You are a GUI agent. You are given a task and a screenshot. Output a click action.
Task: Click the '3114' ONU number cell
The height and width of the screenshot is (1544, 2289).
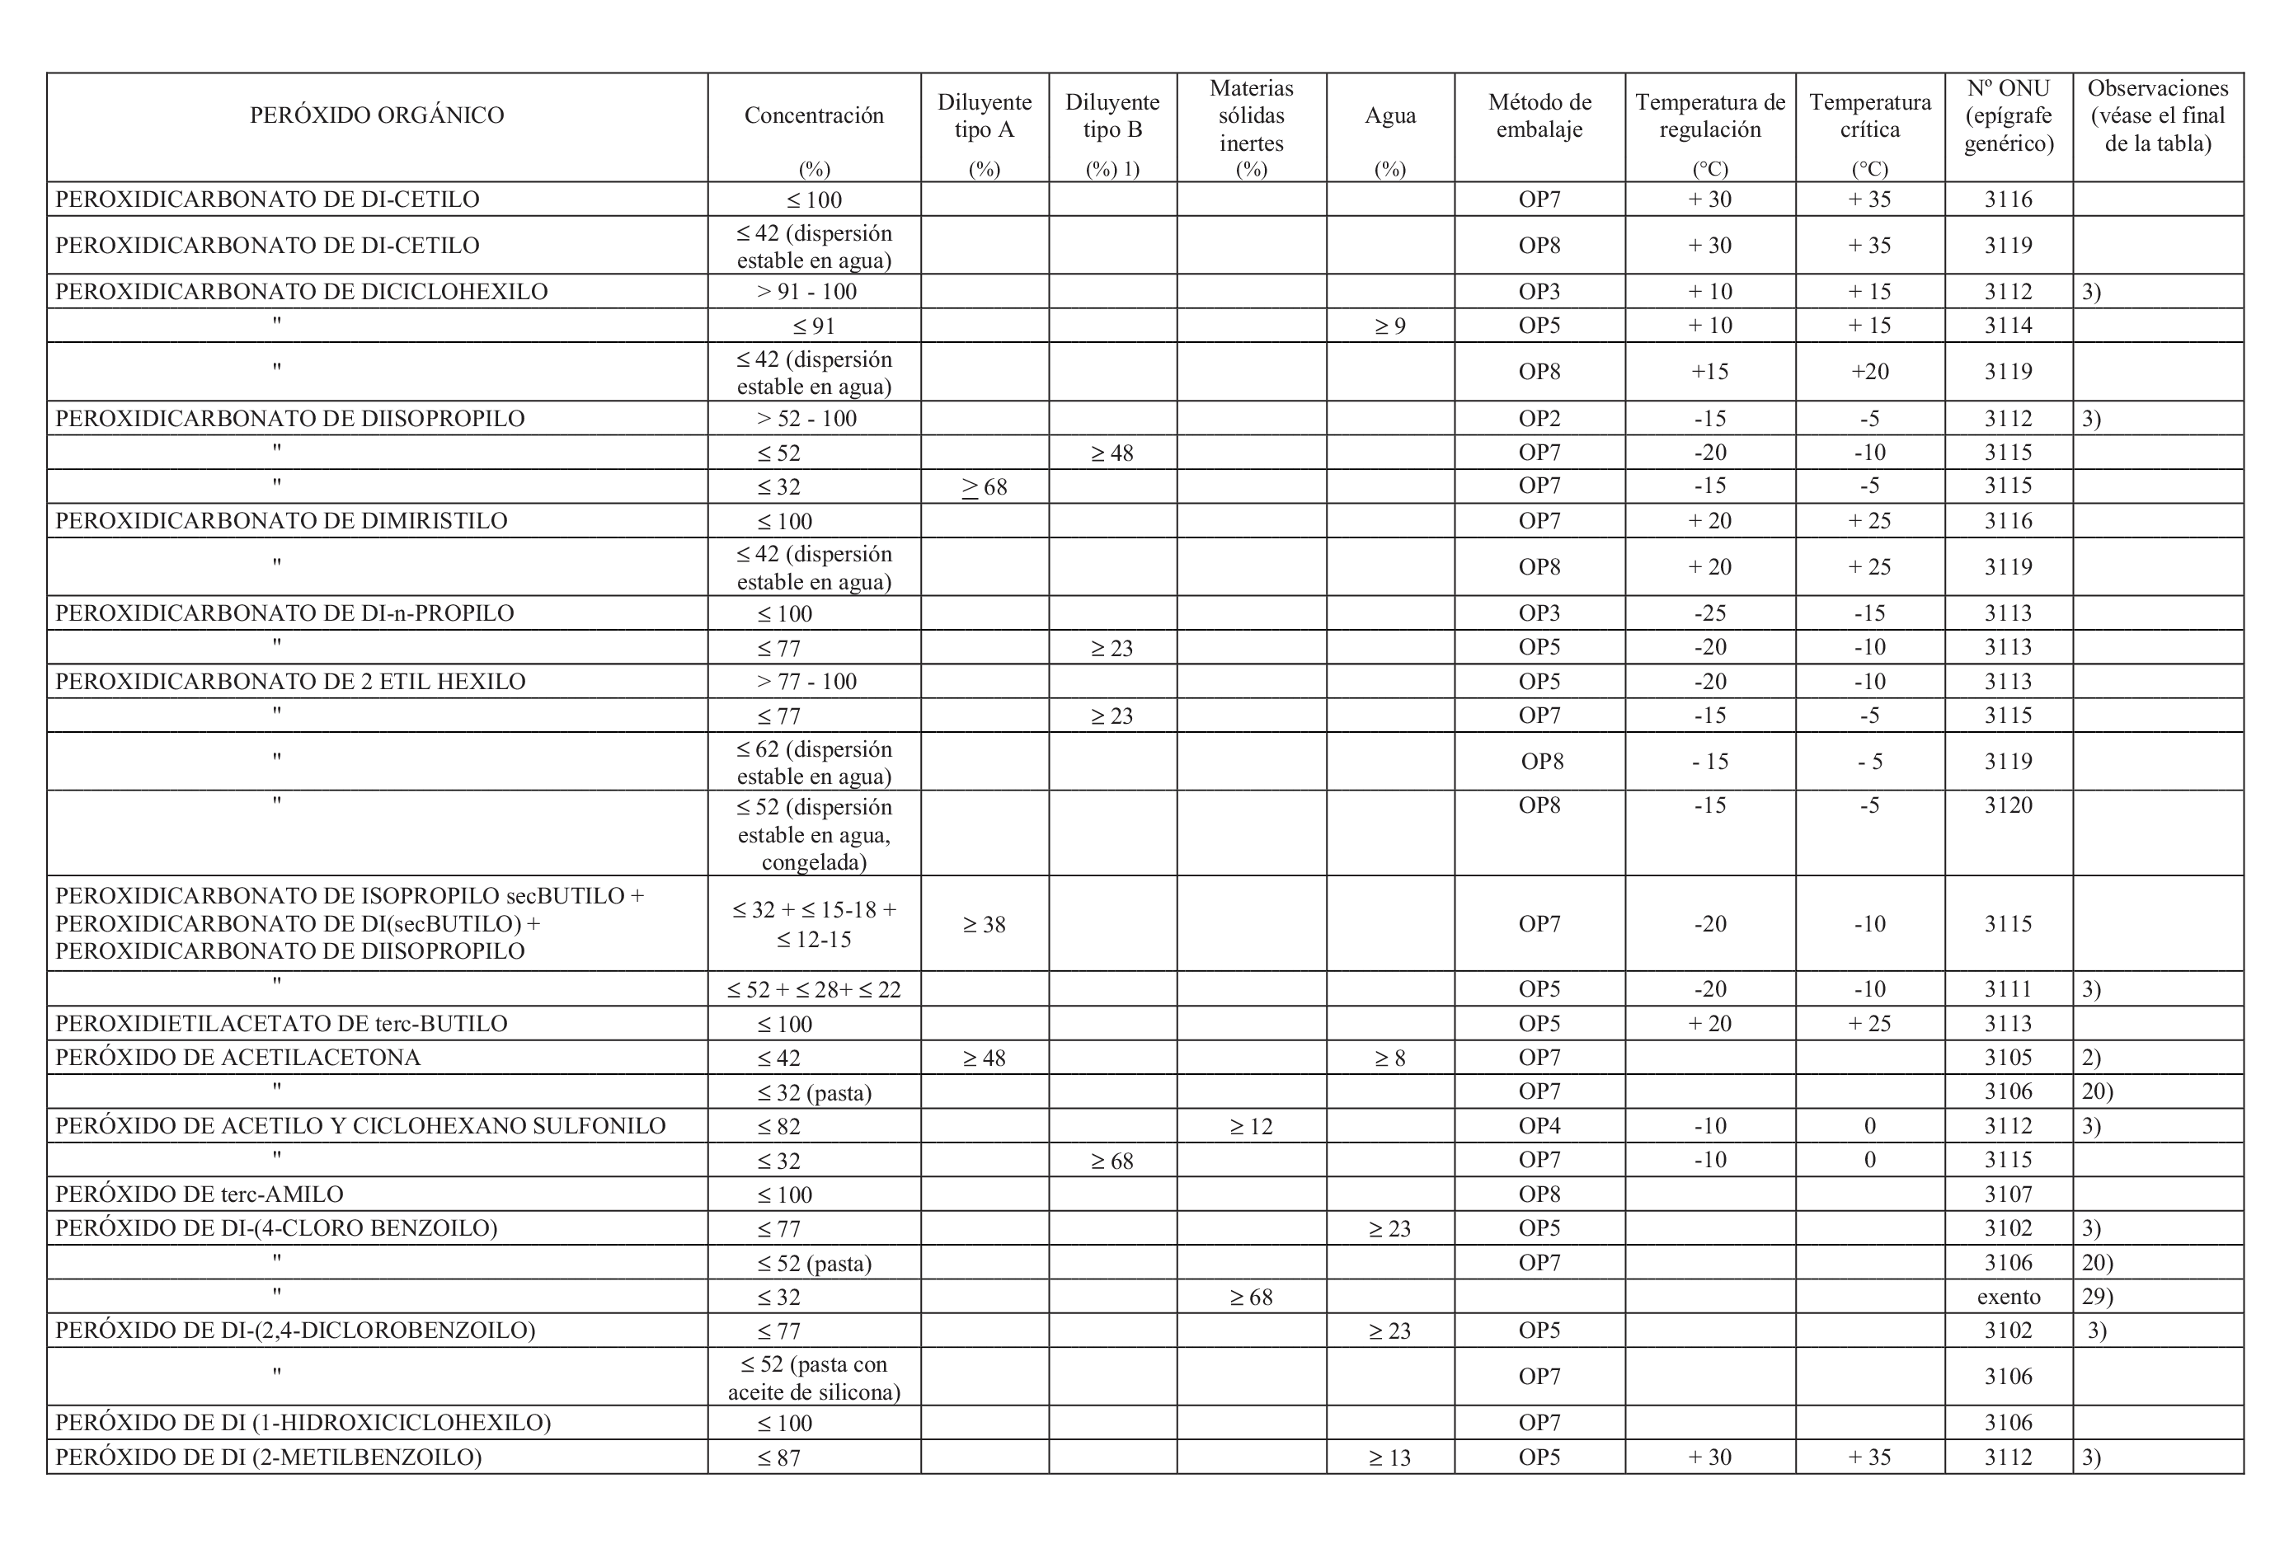coord(2009,326)
